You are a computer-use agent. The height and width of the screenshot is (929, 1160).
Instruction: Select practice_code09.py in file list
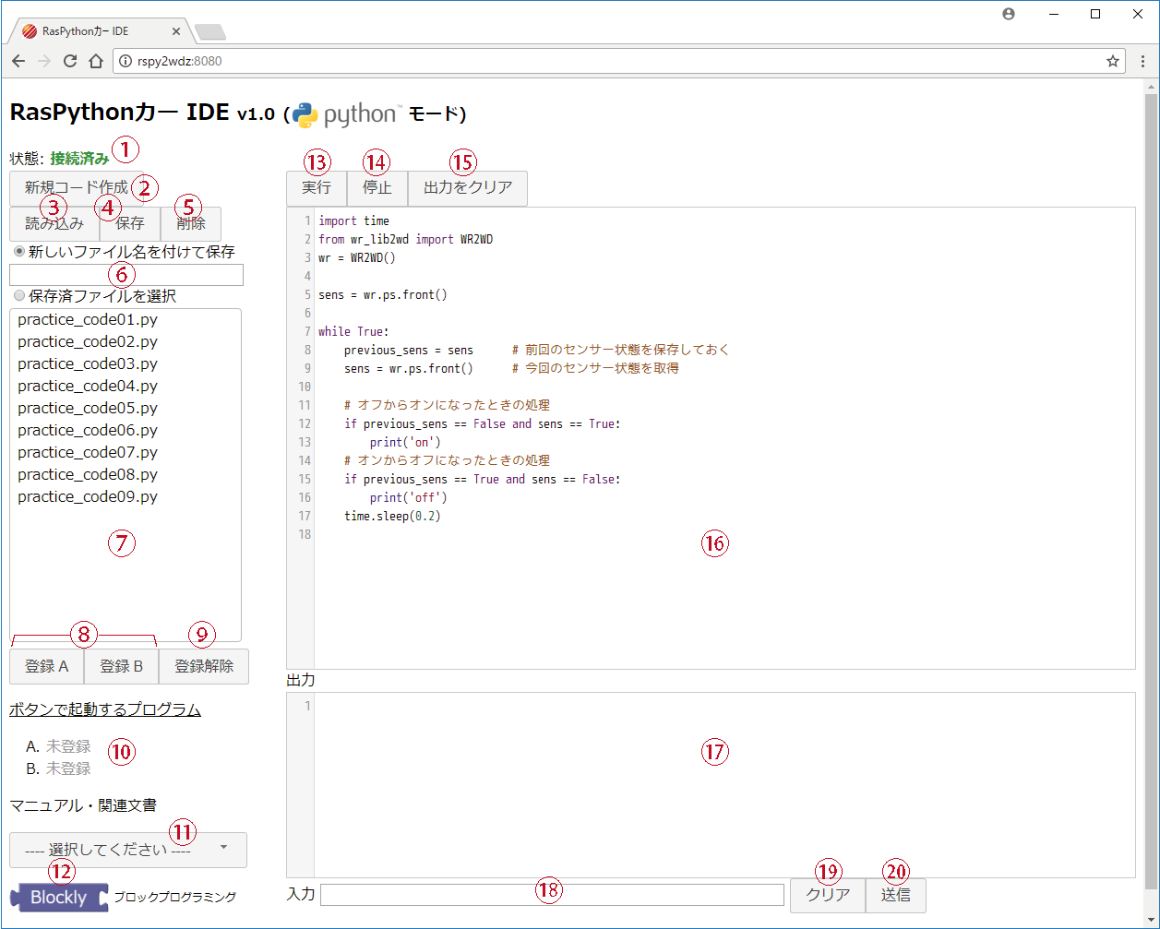click(x=88, y=496)
